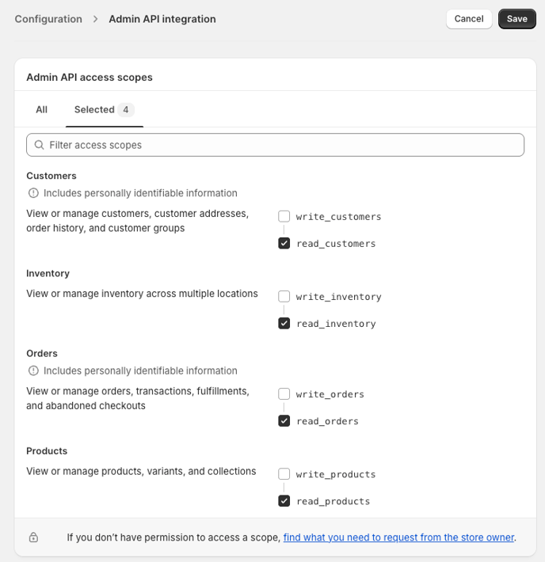Image resolution: width=545 pixels, height=562 pixels.
Task: Uncheck the read_inventory checkbox
Action: [x=284, y=323]
